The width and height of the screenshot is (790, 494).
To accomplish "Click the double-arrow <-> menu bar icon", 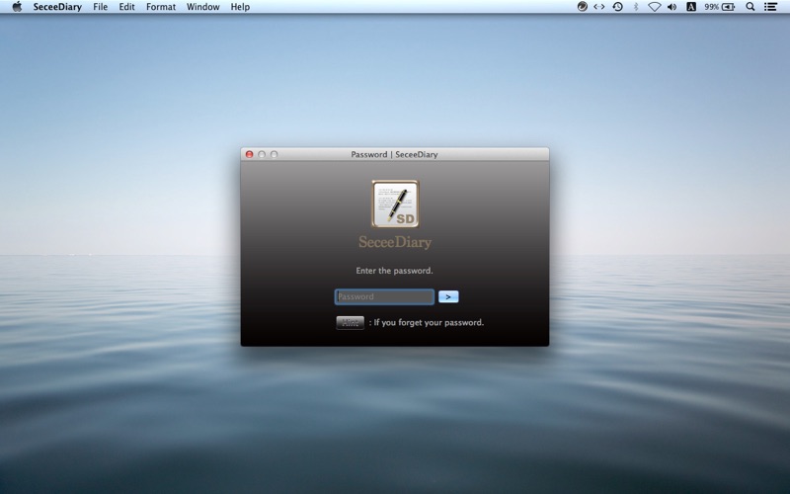I will coord(599,7).
